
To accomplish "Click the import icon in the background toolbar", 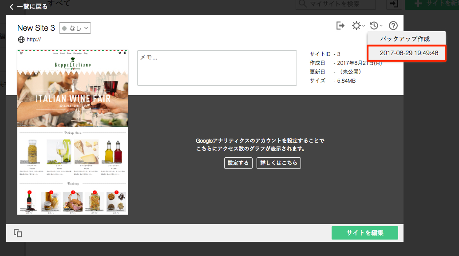I will pos(394,4).
